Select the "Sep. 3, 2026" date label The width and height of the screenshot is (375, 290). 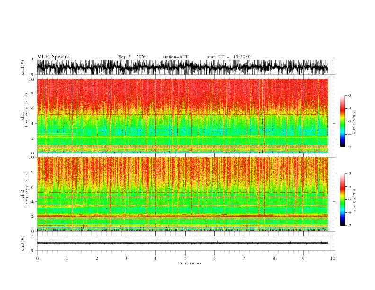click(x=132, y=57)
